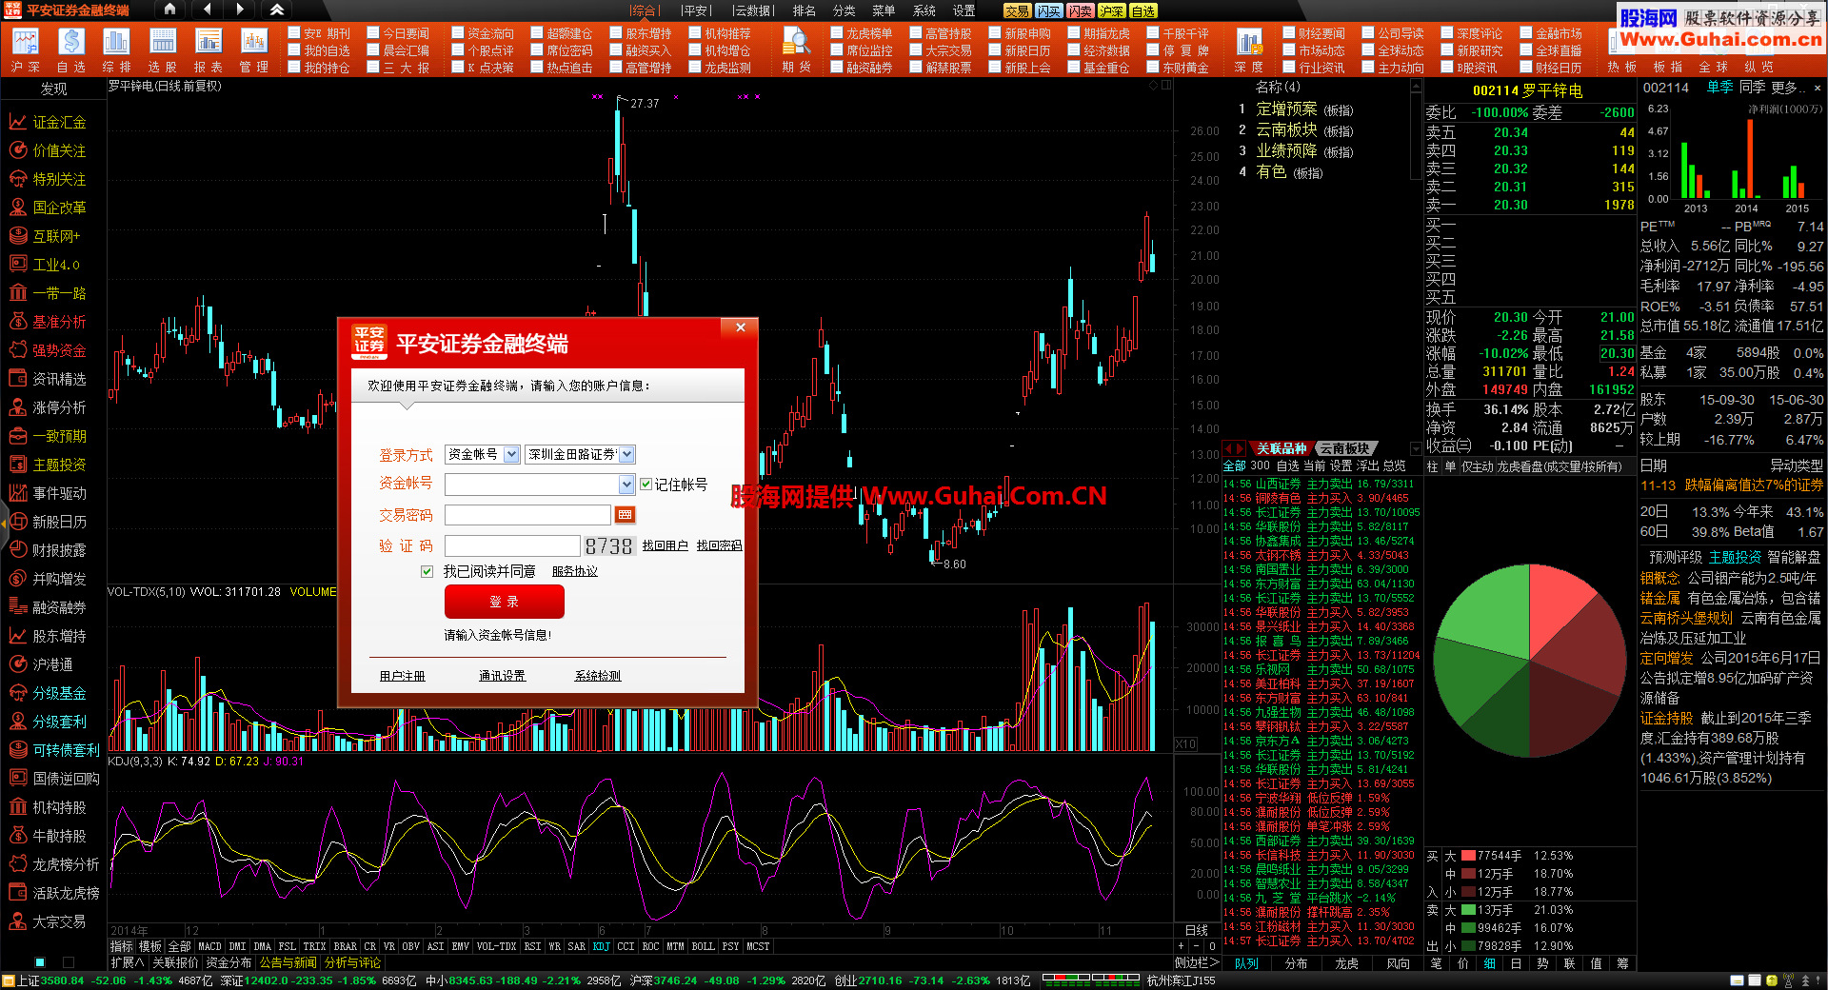Select the MACD indicator tab
Screen dimensions: 1828x990
pyautogui.click(x=209, y=947)
